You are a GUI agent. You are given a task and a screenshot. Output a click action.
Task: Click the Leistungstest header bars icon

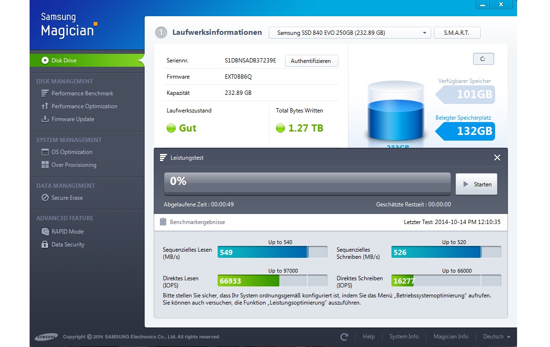(163, 158)
